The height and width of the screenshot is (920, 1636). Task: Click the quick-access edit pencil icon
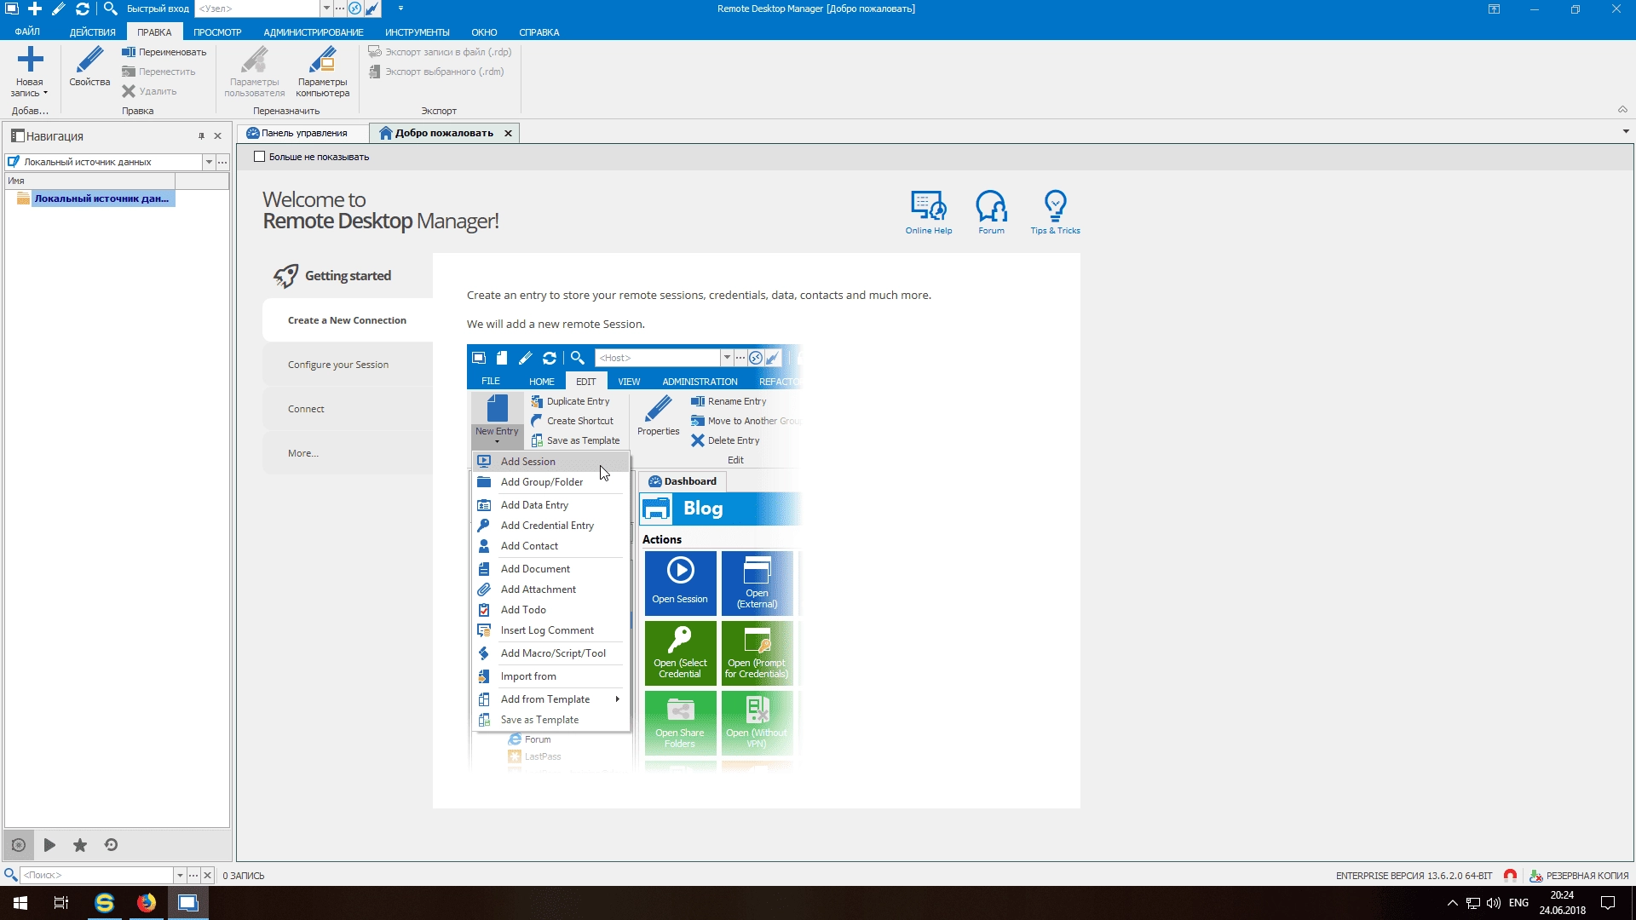click(59, 9)
